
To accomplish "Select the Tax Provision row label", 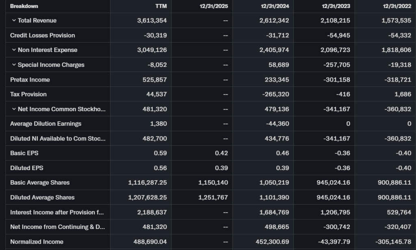I will coord(28,94).
